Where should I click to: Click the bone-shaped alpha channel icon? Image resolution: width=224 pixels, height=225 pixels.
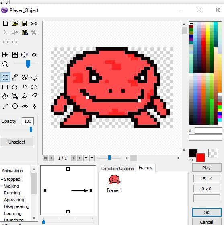(x=34, y=23)
